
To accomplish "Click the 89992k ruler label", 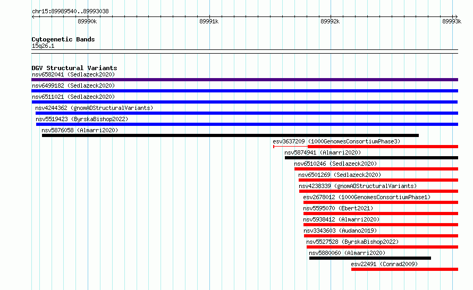I will click(330, 21).
